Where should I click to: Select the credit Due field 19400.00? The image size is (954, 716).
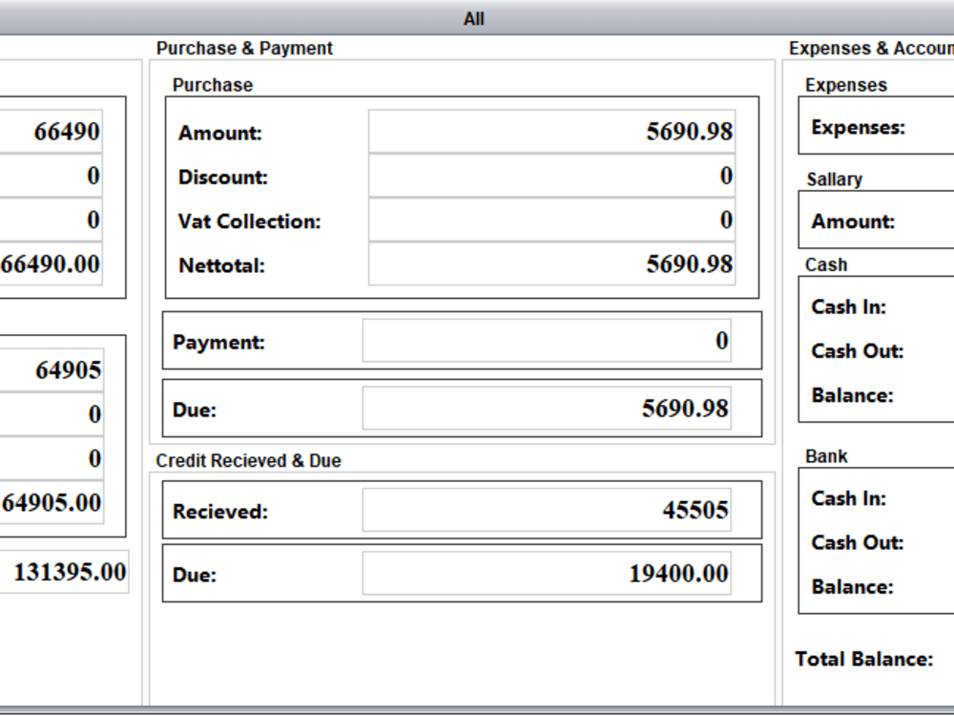click(547, 574)
